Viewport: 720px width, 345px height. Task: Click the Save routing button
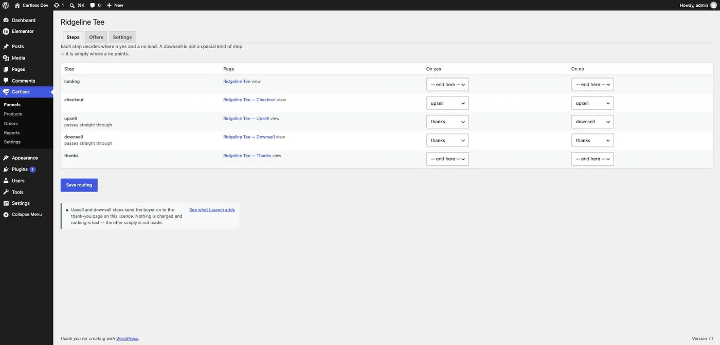coord(79,185)
